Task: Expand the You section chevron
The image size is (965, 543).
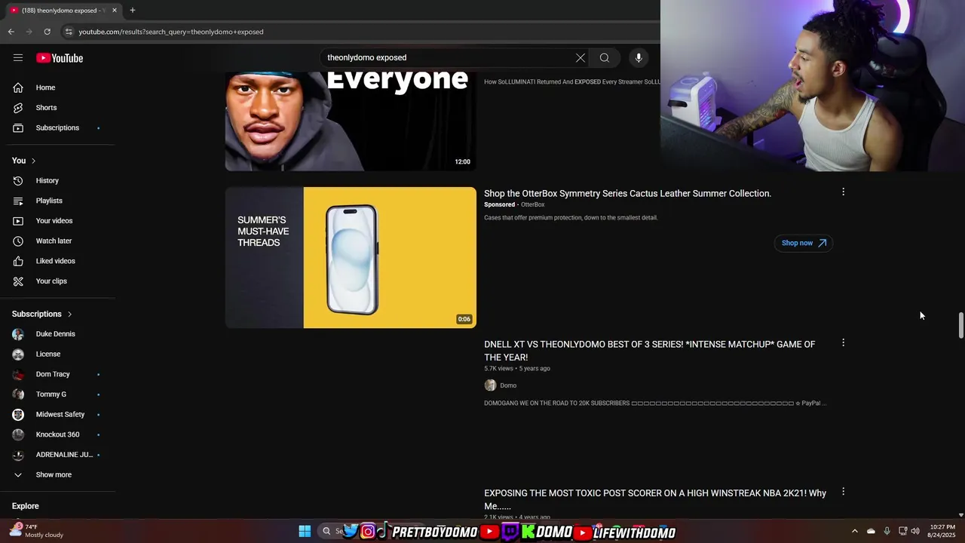Action: 33,161
